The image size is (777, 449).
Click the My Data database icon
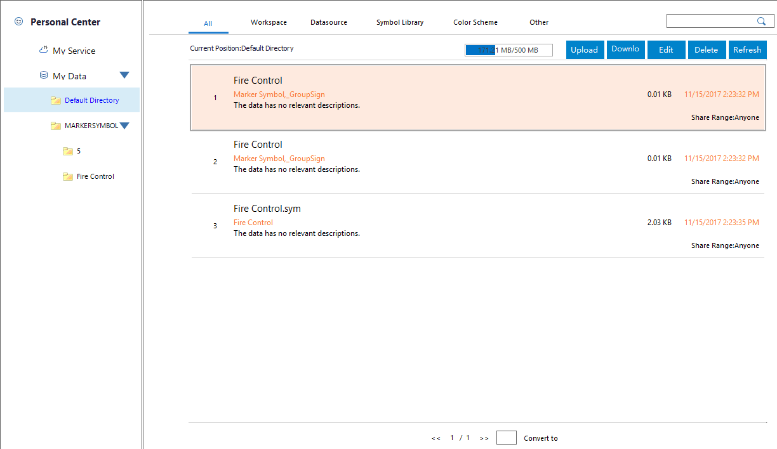44,75
